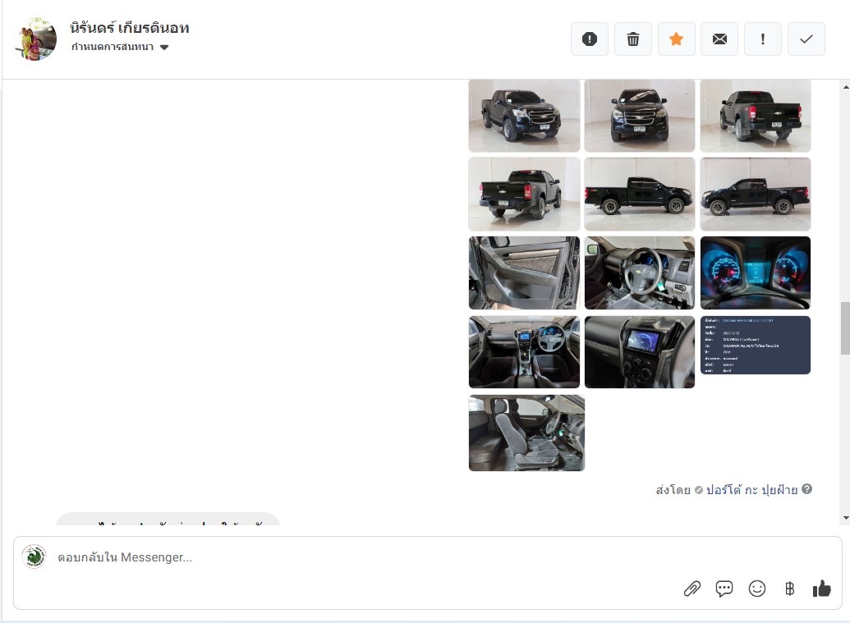This screenshot has height=623, width=850.
Task: Open contact profile picture of นิรันดร์
Action: [x=36, y=39]
